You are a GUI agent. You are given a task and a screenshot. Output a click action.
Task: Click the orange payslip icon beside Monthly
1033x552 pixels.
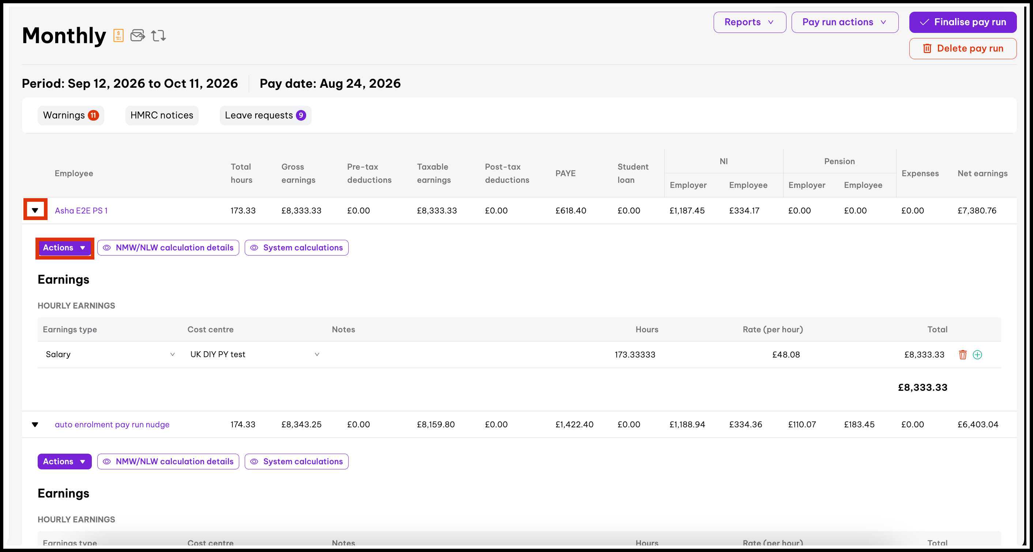[118, 35]
